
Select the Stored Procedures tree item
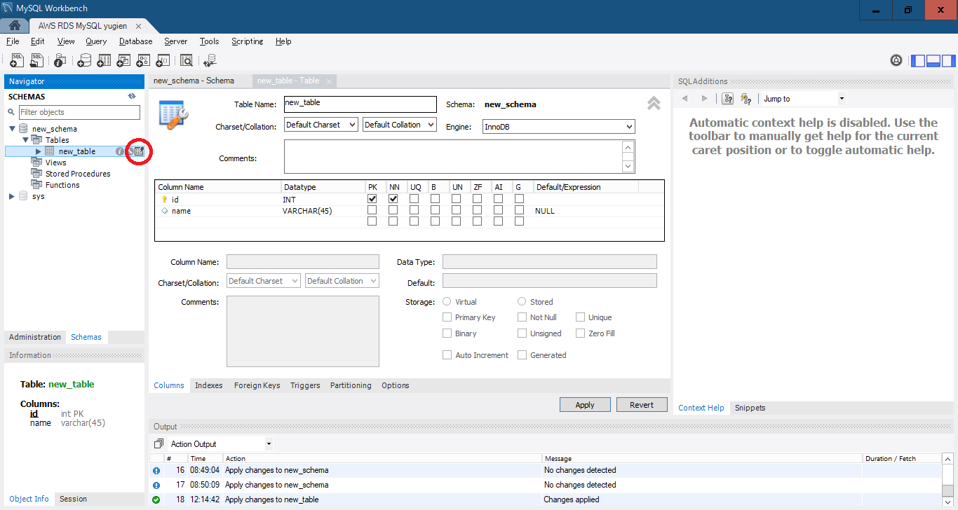coord(78,174)
